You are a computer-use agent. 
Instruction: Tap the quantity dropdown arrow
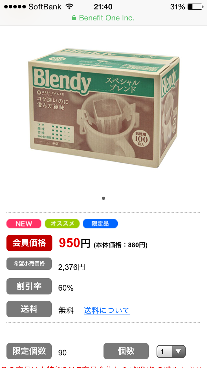tap(179, 351)
